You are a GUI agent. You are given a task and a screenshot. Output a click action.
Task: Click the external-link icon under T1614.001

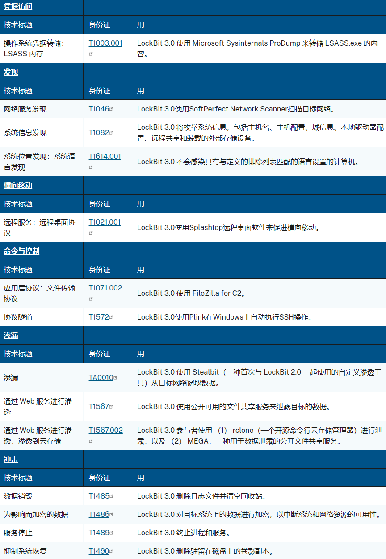[x=91, y=167]
